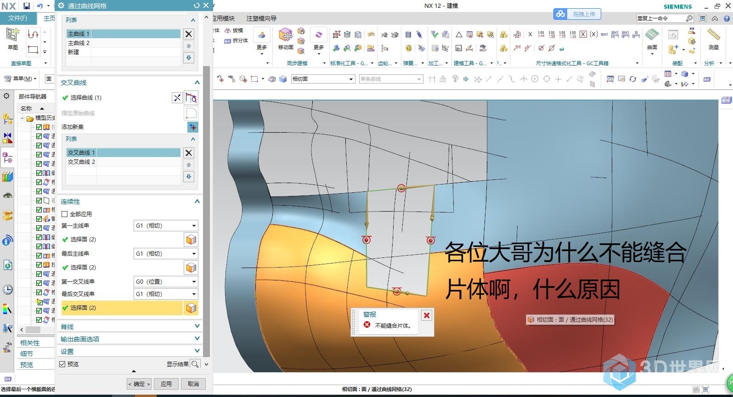733x397 pixels.
Task: Click the 拖拽上传 upload button
Action: (577, 14)
